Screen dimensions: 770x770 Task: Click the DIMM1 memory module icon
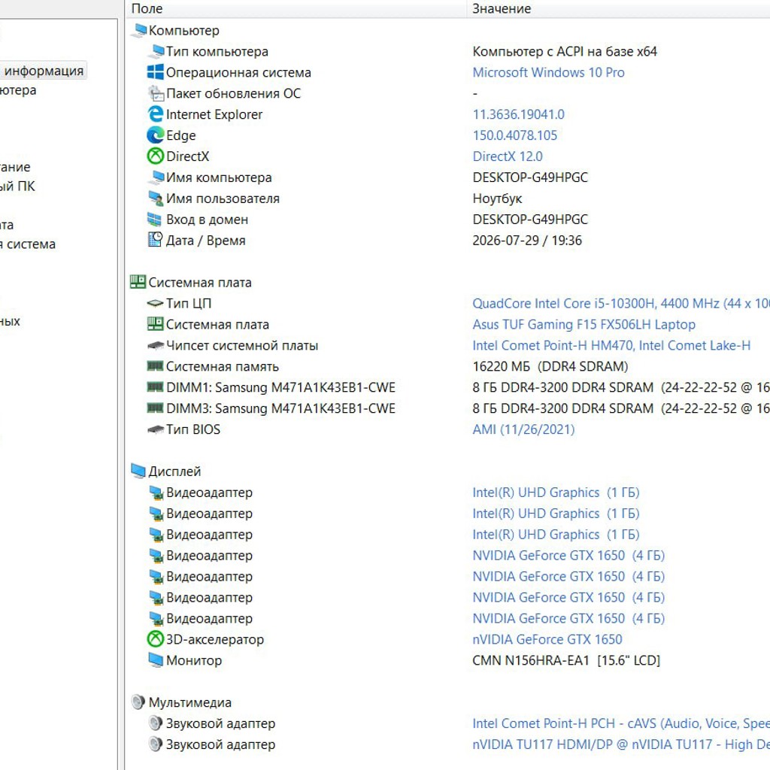(x=155, y=387)
